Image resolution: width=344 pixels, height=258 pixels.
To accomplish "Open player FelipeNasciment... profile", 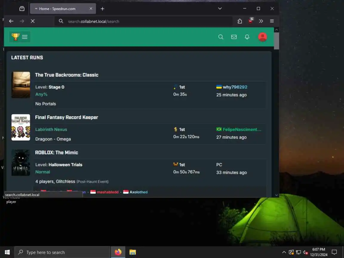I will point(242,129).
